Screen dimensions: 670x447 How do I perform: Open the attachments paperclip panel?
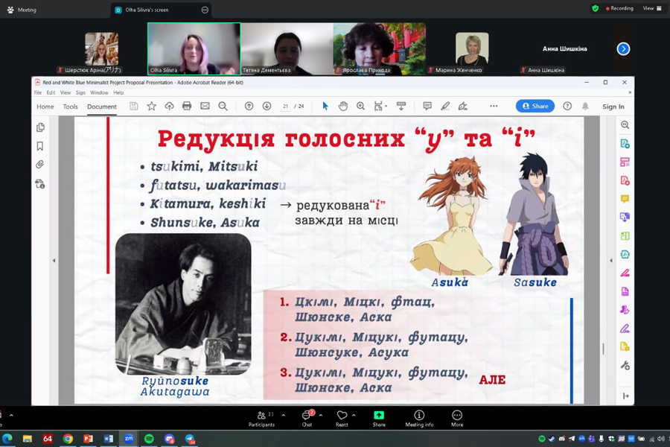40,164
